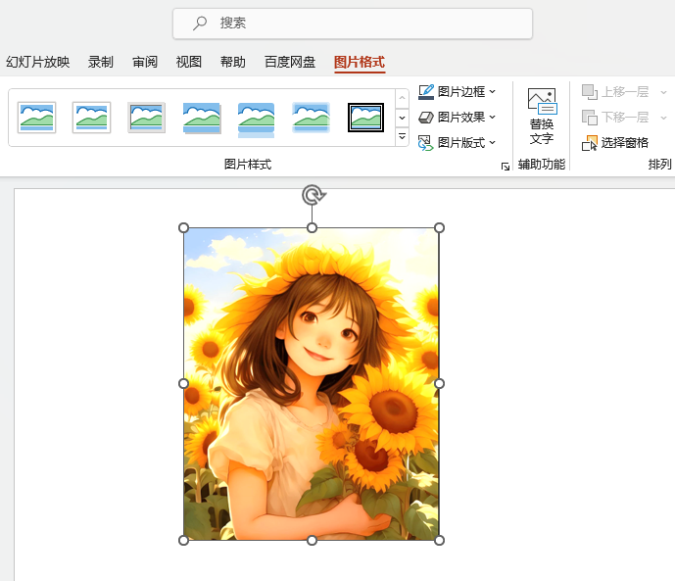Screen dimensions: 675x581
Task: Apply the third gray-framed picture style
Action: click(146, 118)
